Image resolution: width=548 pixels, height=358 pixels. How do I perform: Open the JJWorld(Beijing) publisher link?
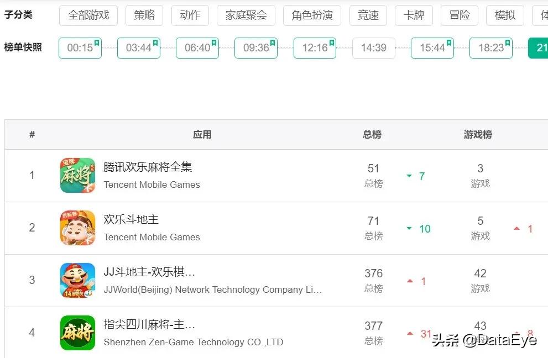coord(213,289)
